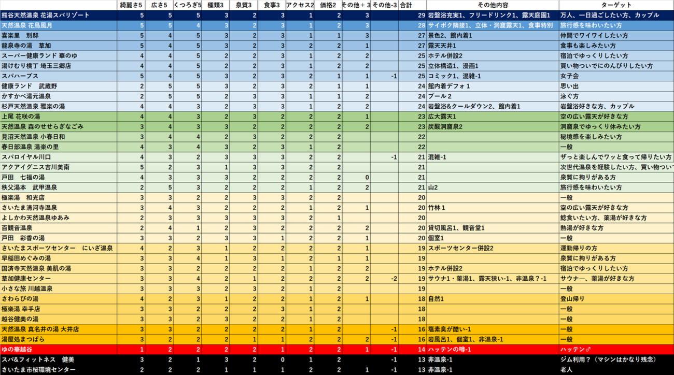Select 天然温泉 真名井の湯 大井店 cell
This screenshot has height=375, width=674.
pos(59,329)
